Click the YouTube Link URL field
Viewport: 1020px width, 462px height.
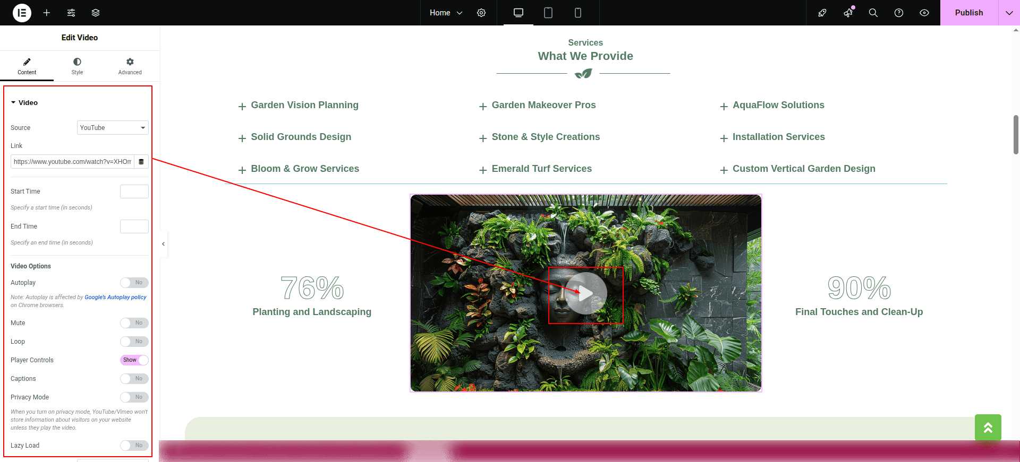[72, 162]
